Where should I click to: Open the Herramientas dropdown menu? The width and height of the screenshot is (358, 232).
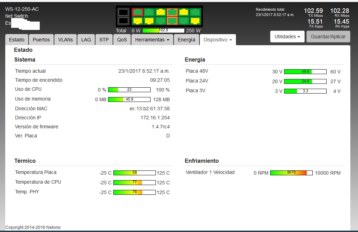click(x=152, y=40)
